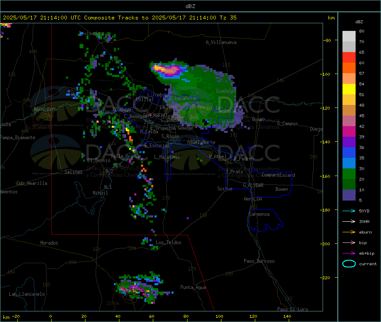Click the 'Agua_Toro' map label
The height and width of the screenshot is (322, 381).
coord(45,109)
